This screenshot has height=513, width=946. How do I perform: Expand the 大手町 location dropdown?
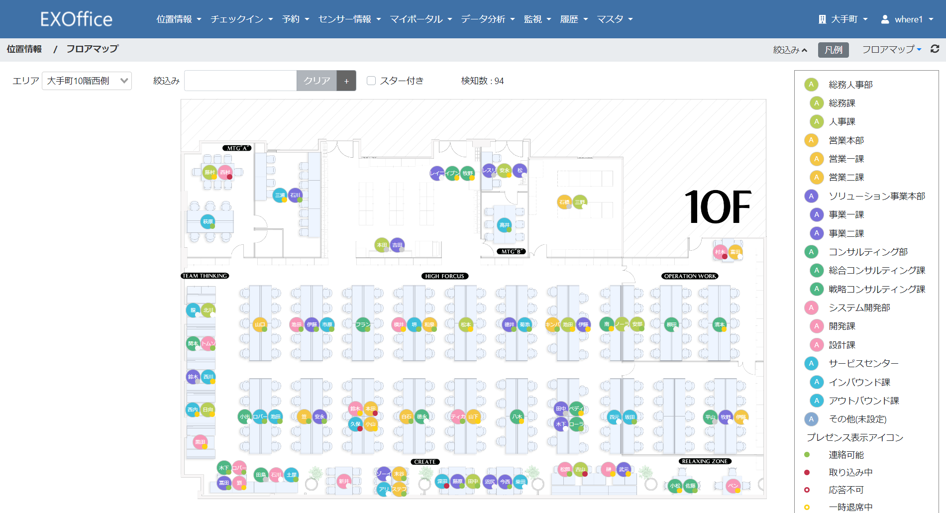pos(843,19)
